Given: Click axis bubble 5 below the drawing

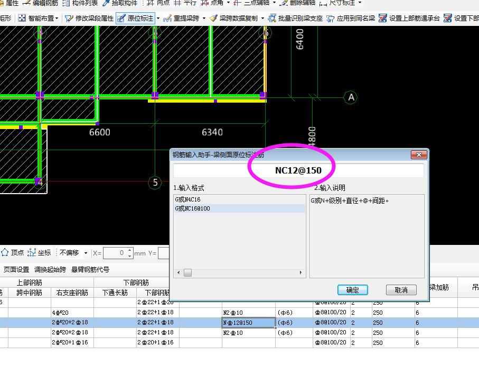Looking at the screenshot, I should coord(155,182).
